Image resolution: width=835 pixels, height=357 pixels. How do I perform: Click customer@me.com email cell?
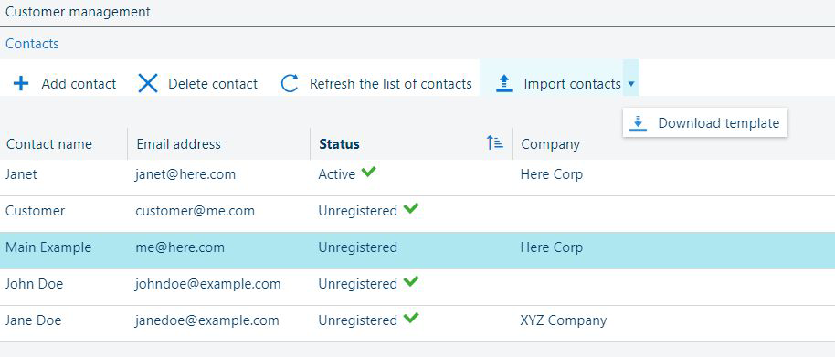coord(195,211)
